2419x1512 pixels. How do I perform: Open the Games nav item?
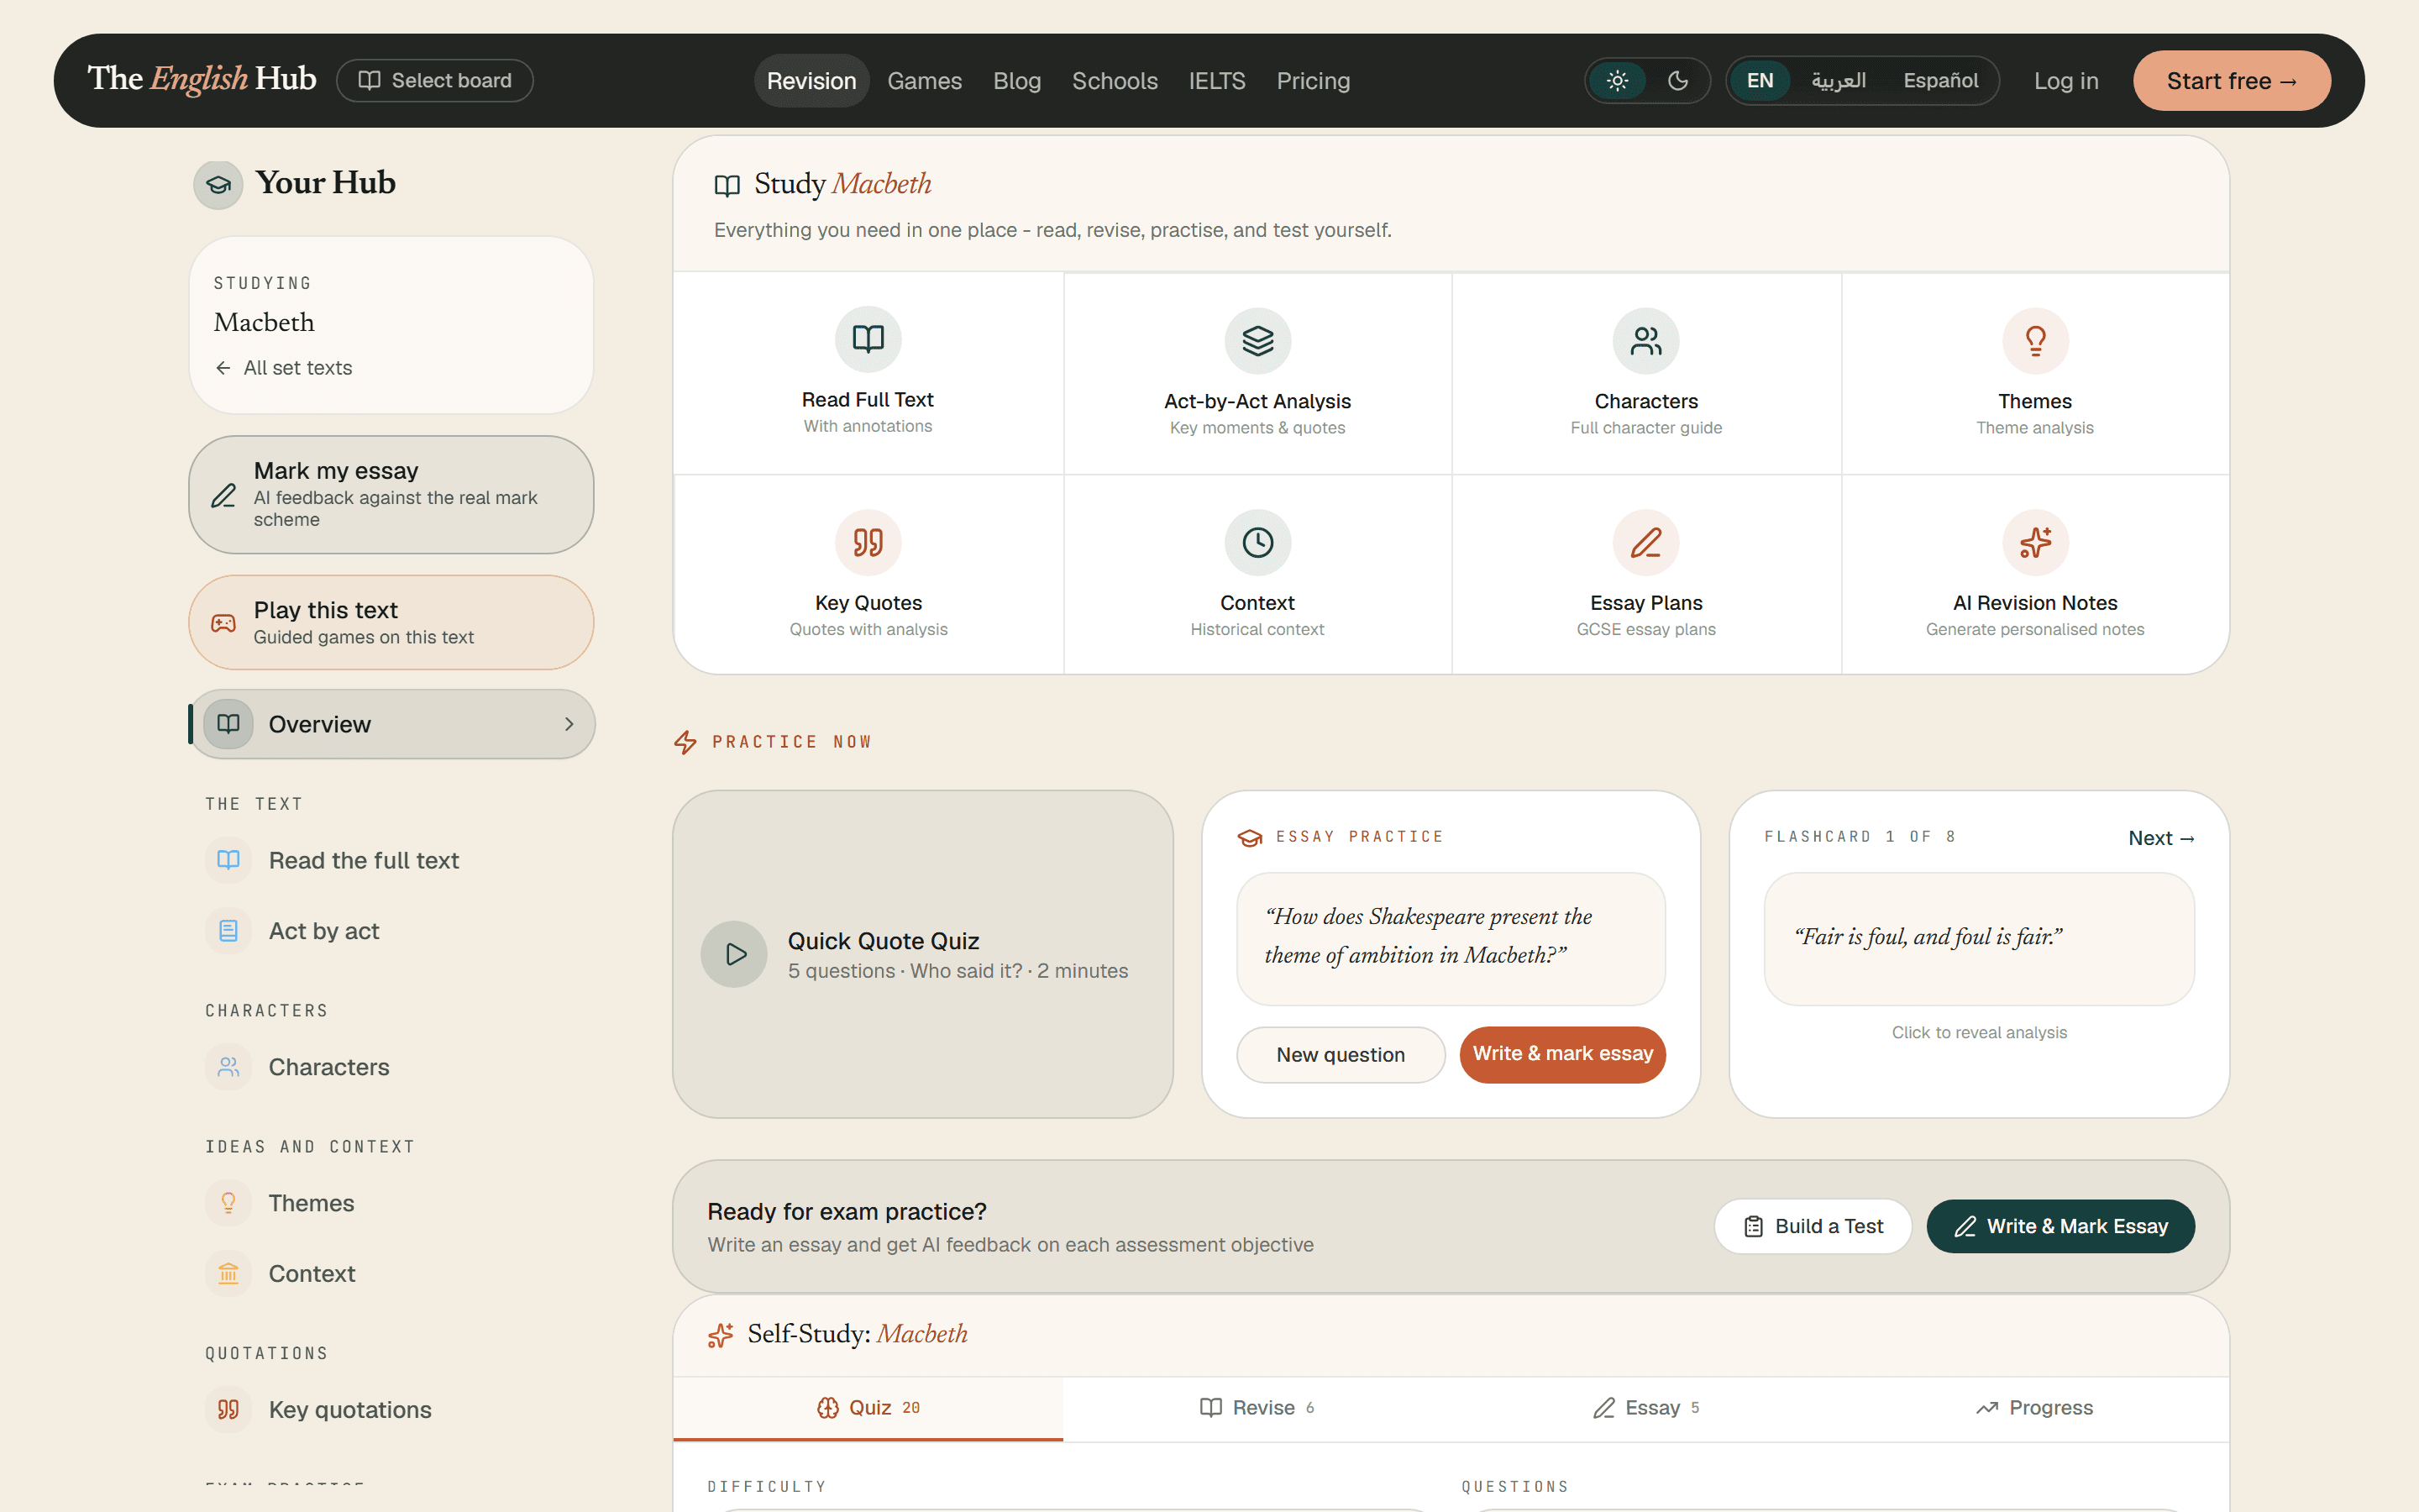pyautogui.click(x=925, y=81)
